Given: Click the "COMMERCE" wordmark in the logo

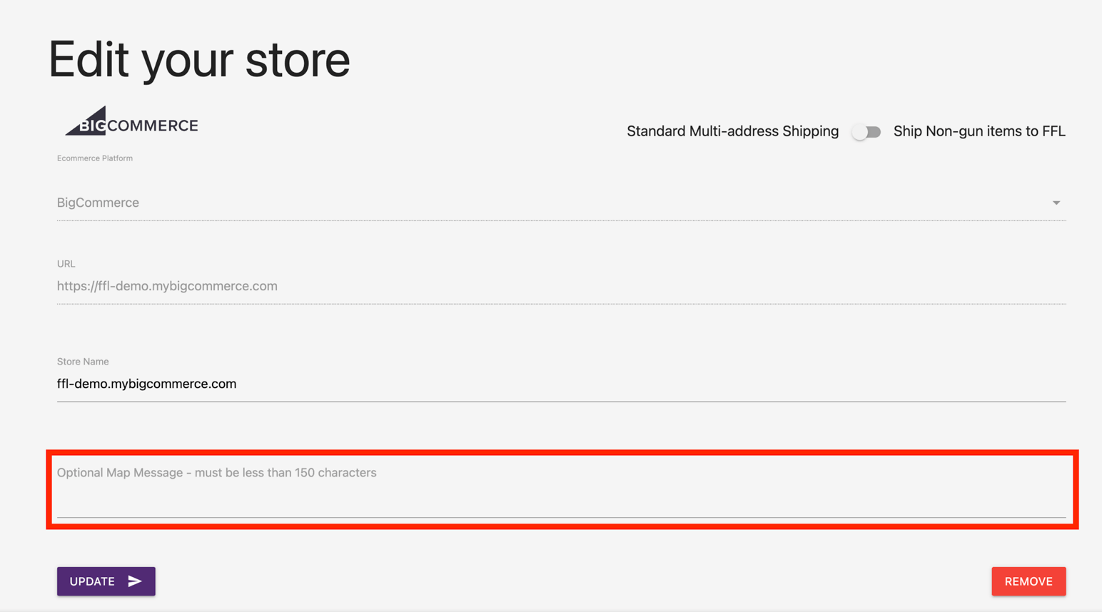Looking at the screenshot, I should (153, 126).
